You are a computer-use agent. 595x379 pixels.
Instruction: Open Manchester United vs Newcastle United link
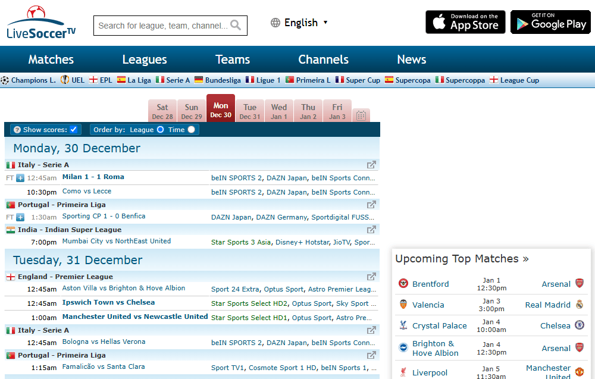[x=135, y=317]
